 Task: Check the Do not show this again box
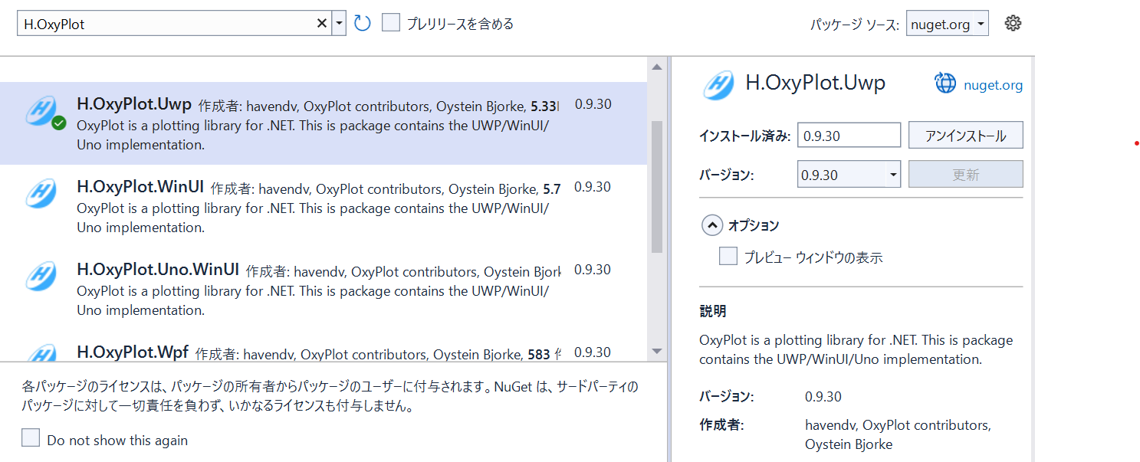[x=30, y=437]
